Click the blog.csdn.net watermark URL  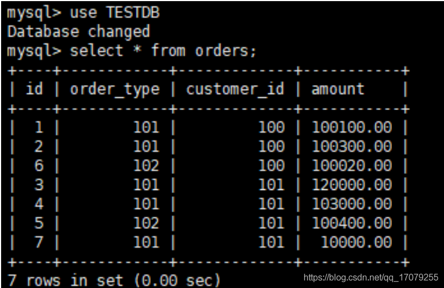[x=370, y=277]
